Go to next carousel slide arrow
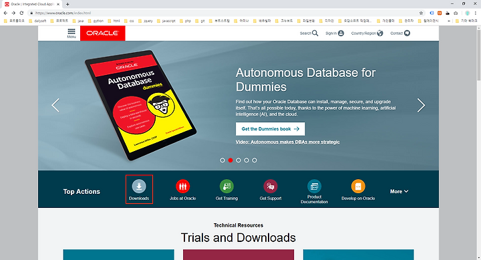This screenshot has height=260, width=481. [421, 106]
